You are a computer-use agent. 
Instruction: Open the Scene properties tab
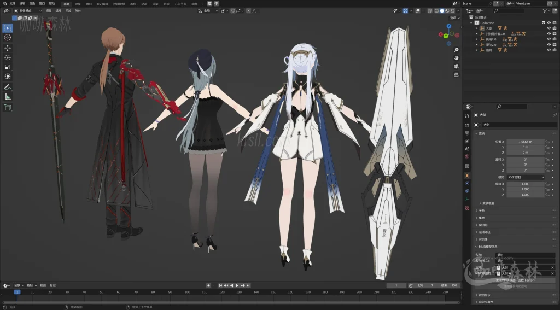click(467, 149)
